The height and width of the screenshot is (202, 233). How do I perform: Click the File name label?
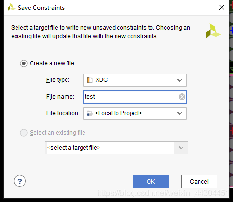click(60, 97)
